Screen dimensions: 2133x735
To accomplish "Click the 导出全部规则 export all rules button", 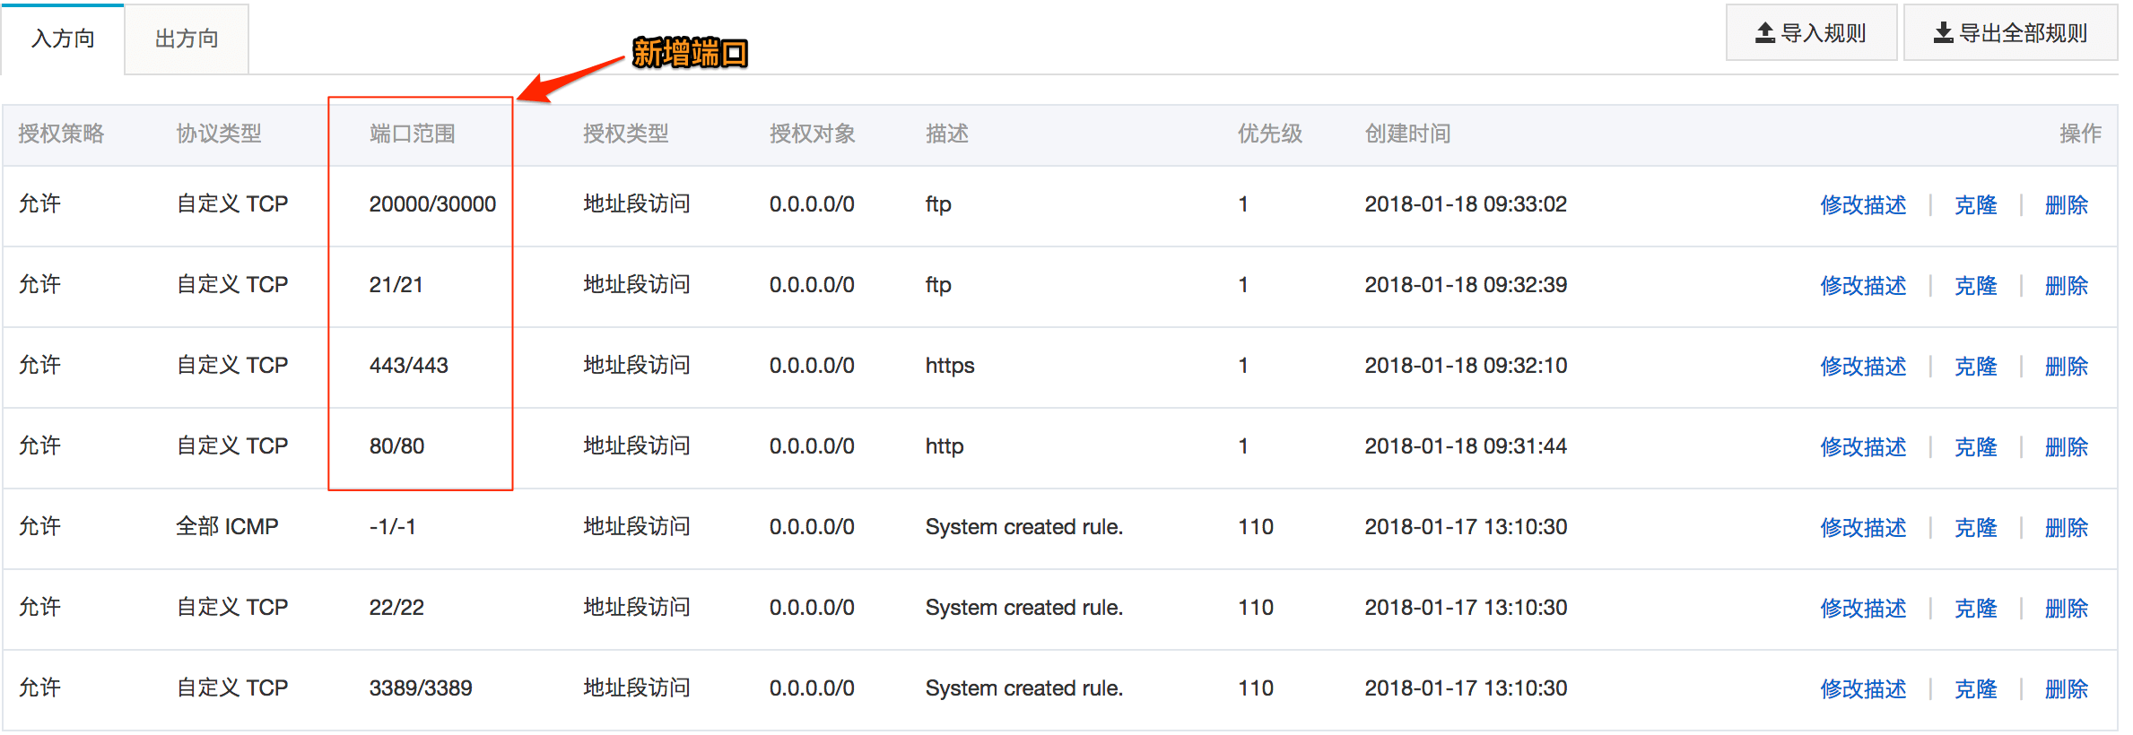I will coord(2010,33).
